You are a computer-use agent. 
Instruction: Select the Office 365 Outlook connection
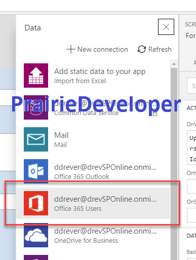pos(93,171)
